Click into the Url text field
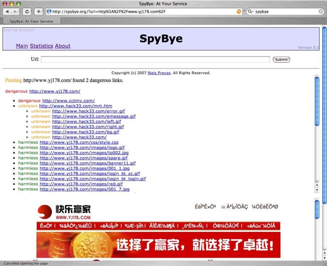 (x=155, y=60)
